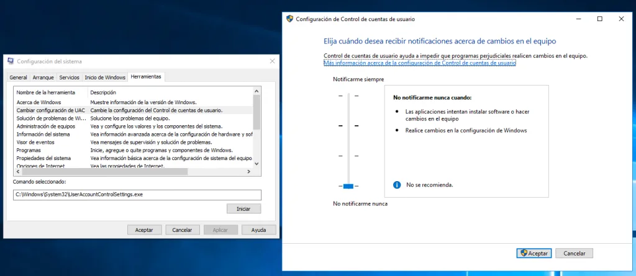
Task: Click the Aceptar button with shield icon
Action: coord(534,253)
